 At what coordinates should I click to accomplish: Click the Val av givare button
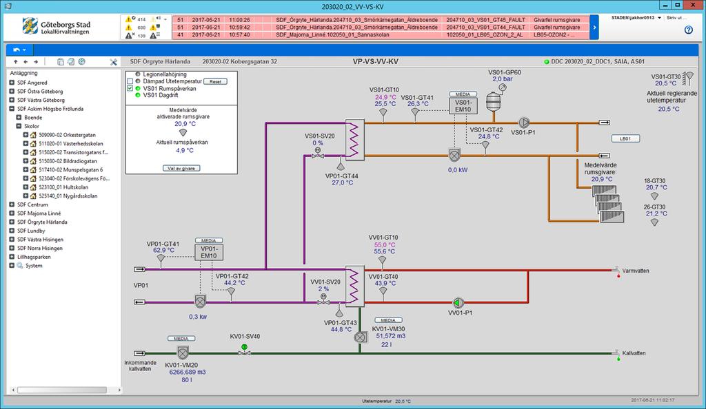(181, 168)
